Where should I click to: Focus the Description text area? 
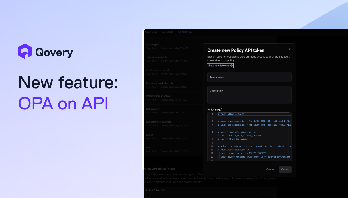(x=249, y=95)
